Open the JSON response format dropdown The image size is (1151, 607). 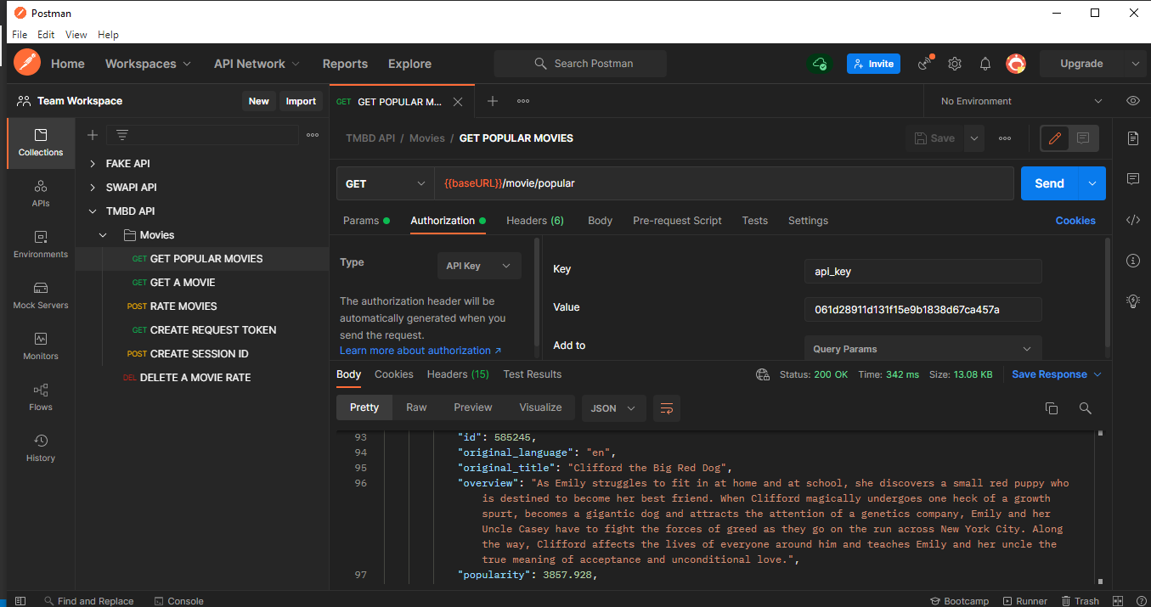tap(613, 408)
